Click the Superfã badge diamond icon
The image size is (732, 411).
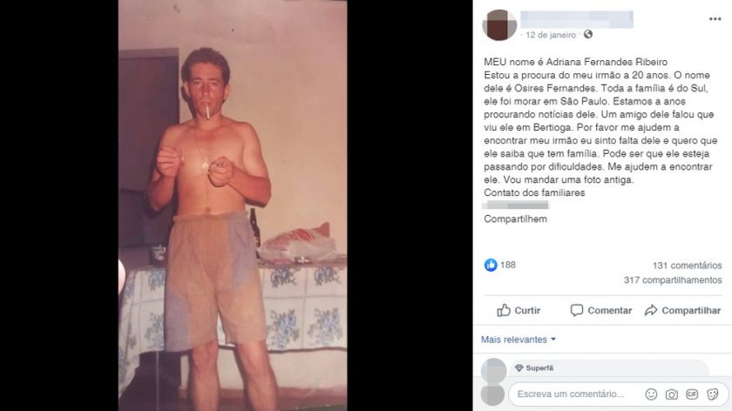[518, 368]
